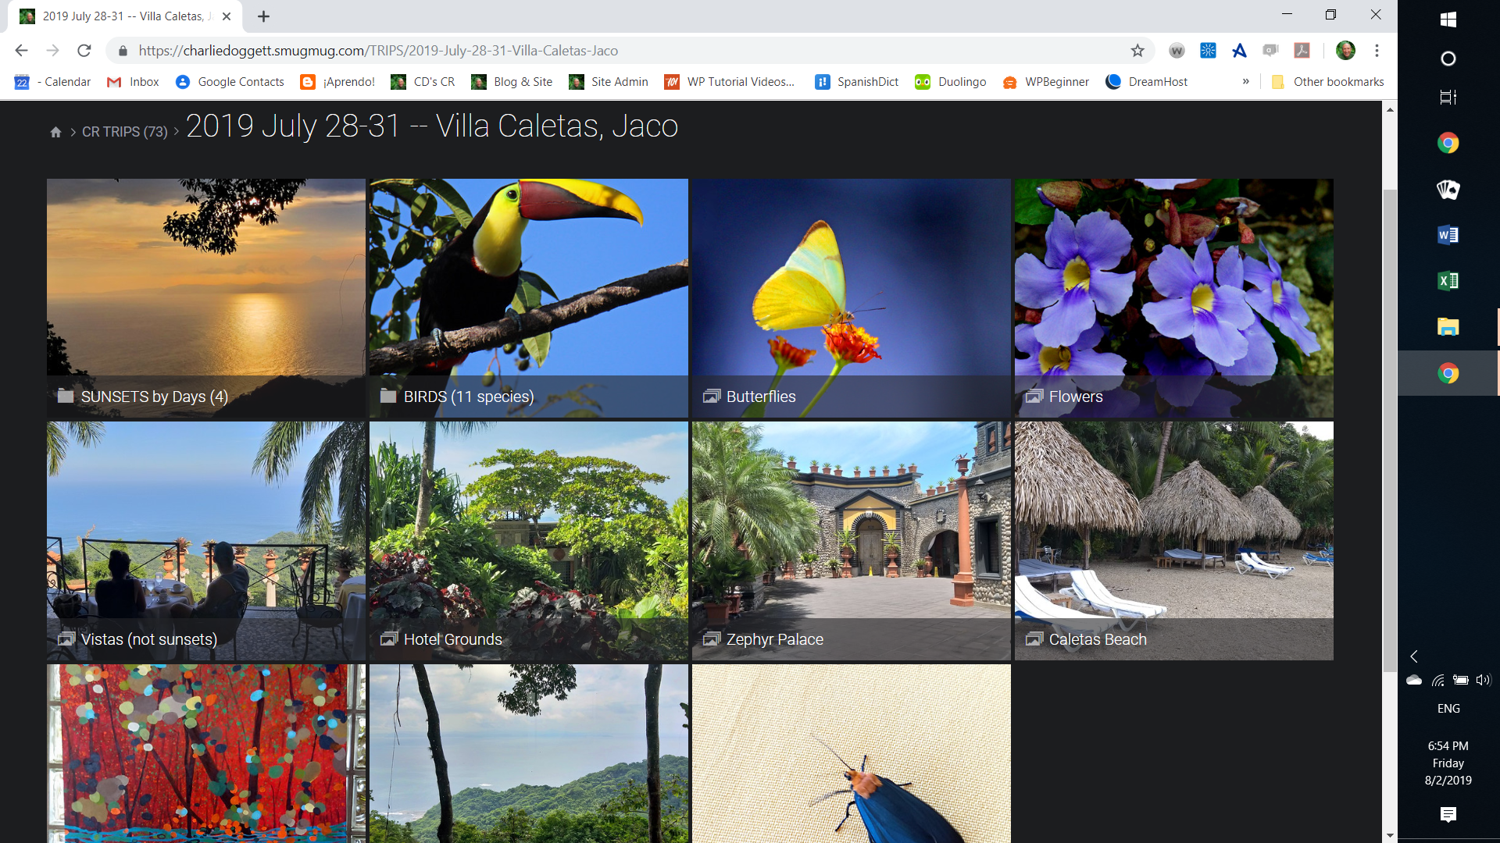The height and width of the screenshot is (843, 1500).
Task: Open the Zephyr Palace gallery
Action: point(852,541)
